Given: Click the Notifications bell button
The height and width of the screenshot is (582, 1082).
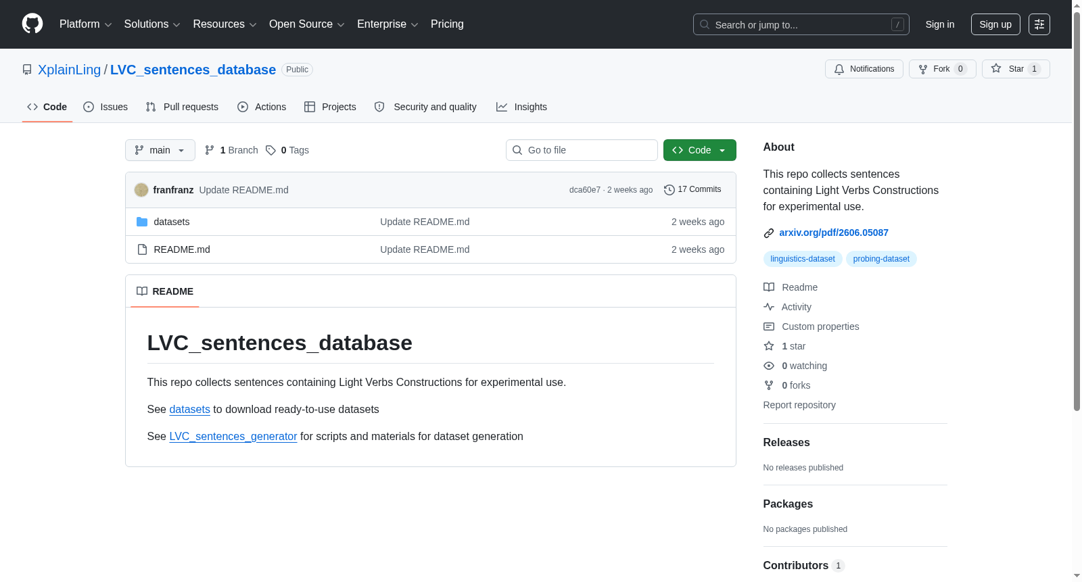Looking at the screenshot, I should point(864,69).
